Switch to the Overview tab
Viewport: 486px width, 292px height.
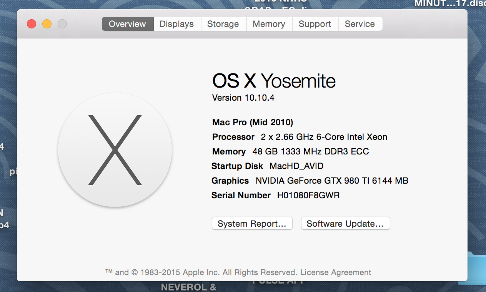pos(128,24)
